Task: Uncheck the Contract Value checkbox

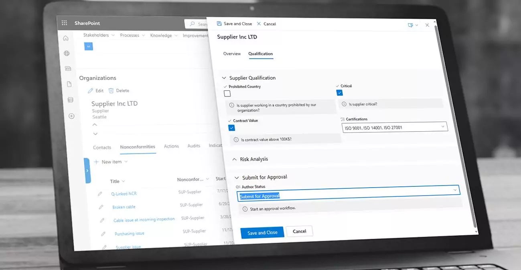Action: (231, 128)
